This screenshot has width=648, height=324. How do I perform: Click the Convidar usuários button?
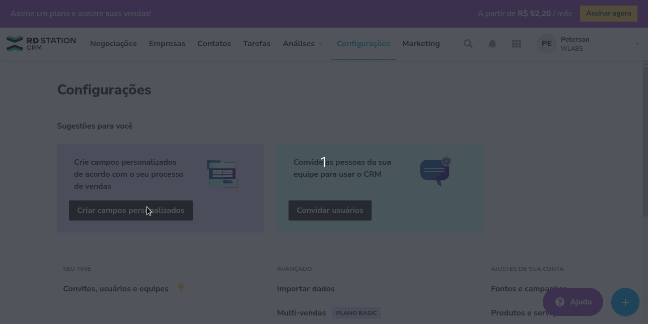click(330, 210)
